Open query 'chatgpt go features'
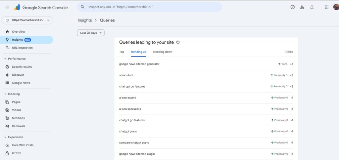339x160 pixels. (132, 120)
